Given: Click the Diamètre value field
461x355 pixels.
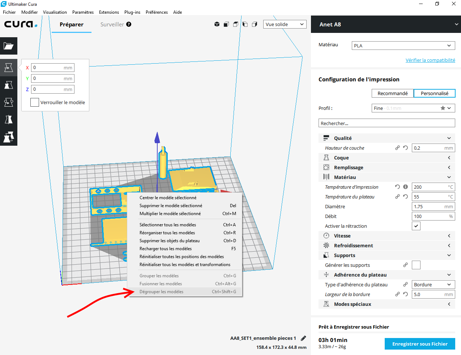Looking at the screenshot, I should 434,206.
